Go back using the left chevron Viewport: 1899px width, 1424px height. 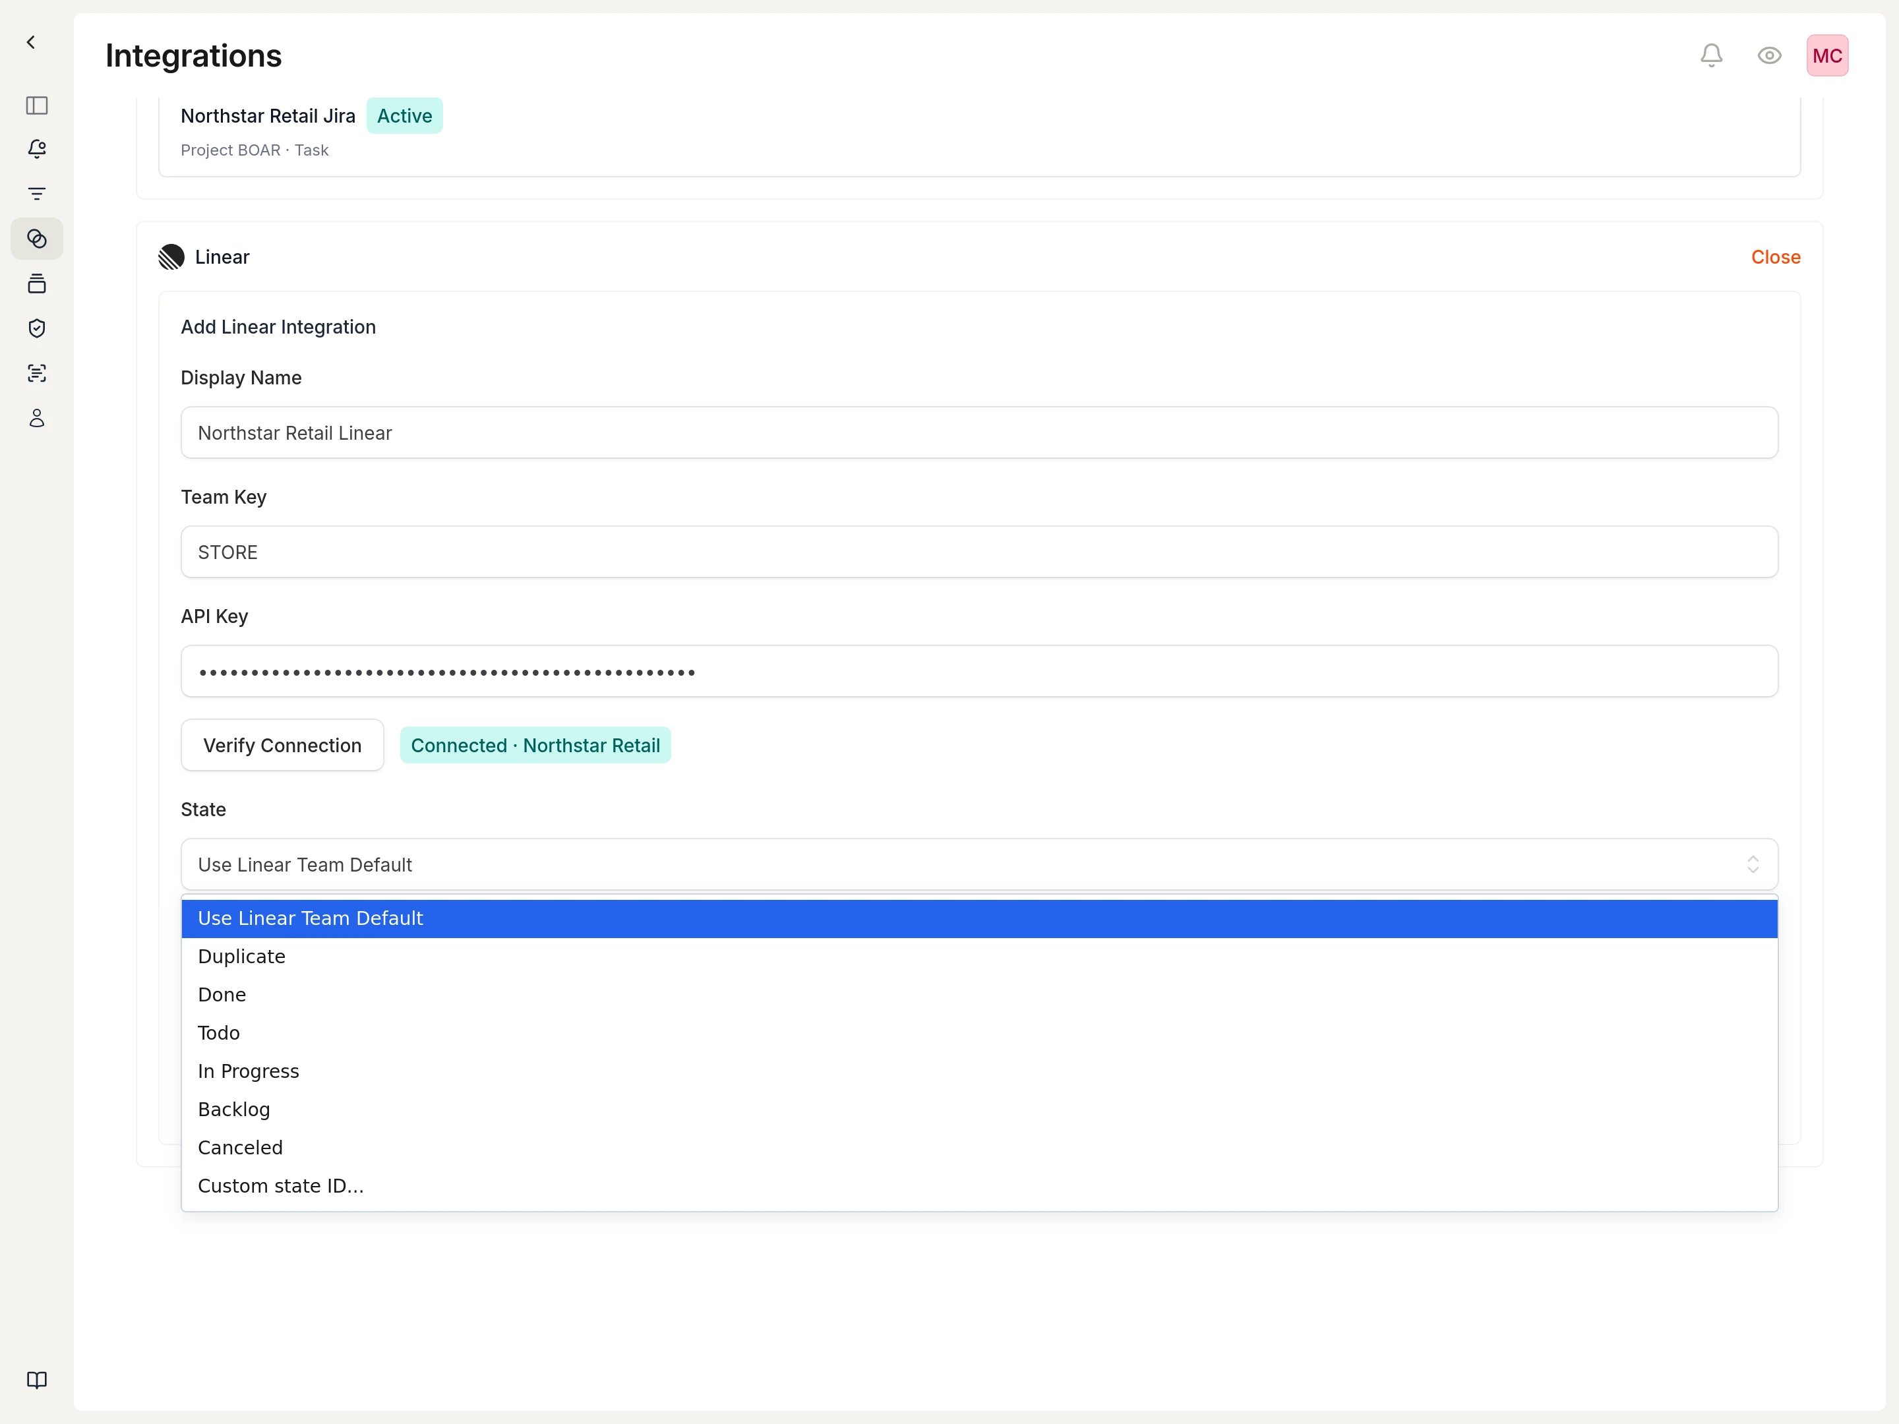tap(31, 42)
